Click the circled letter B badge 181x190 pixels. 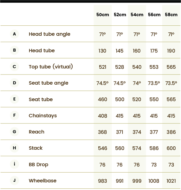tap(14, 50)
